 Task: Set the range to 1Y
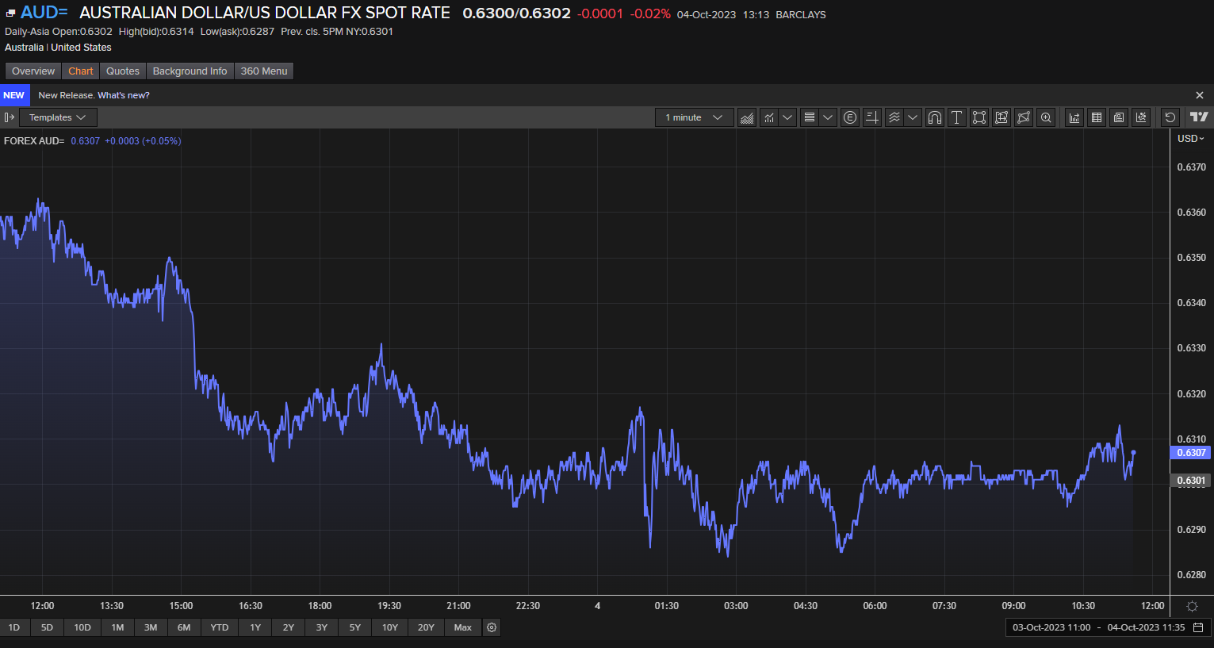[x=255, y=627]
